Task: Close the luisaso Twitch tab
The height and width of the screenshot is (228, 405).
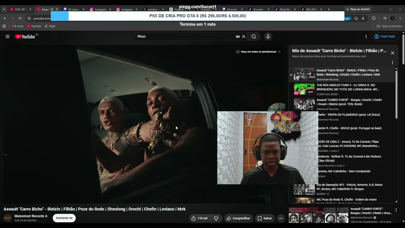Action: (84, 9)
